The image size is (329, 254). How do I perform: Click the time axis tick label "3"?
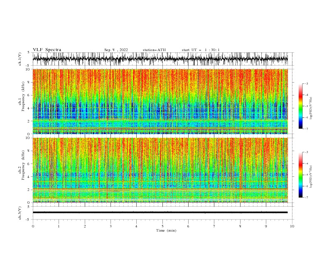(110, 226)
